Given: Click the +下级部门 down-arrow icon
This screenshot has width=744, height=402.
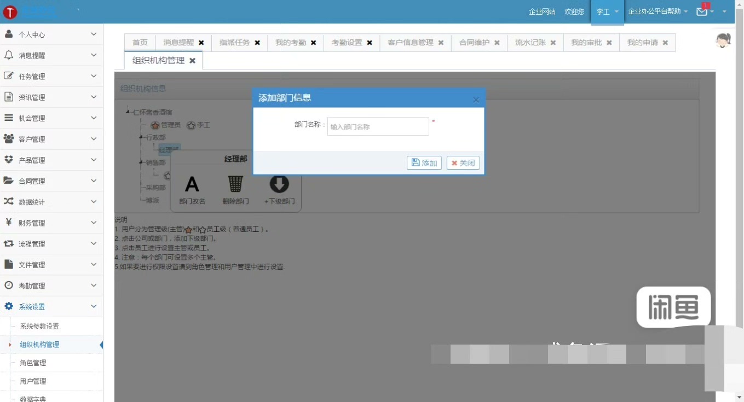Looking at the screenshot, I should (x=279, y=184).
